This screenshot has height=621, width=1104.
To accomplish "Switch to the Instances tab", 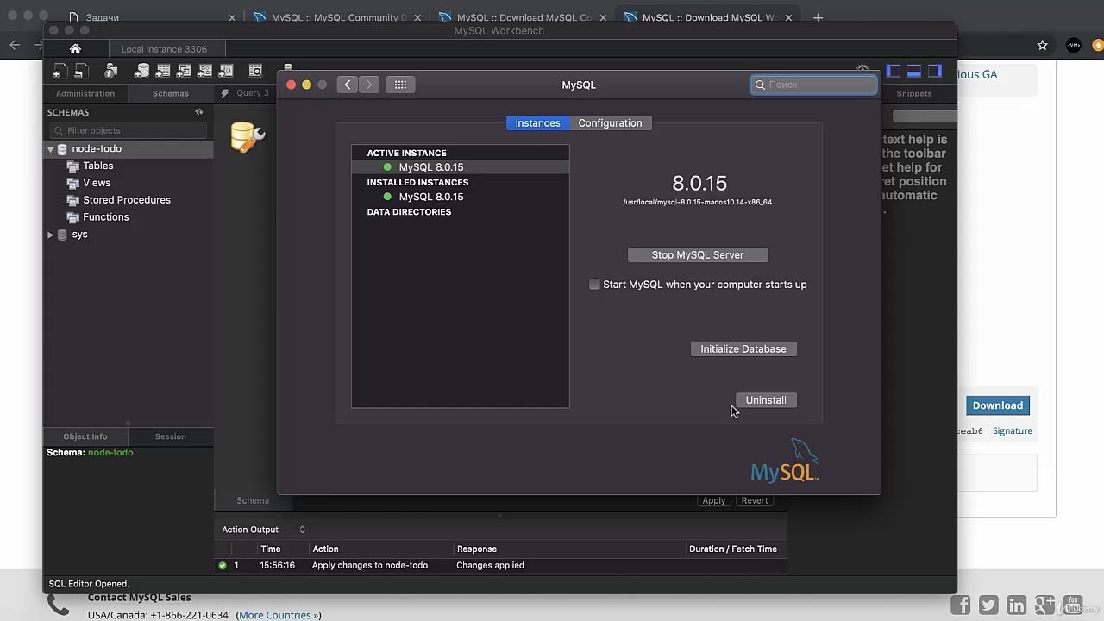I will [x=537, y=123].
